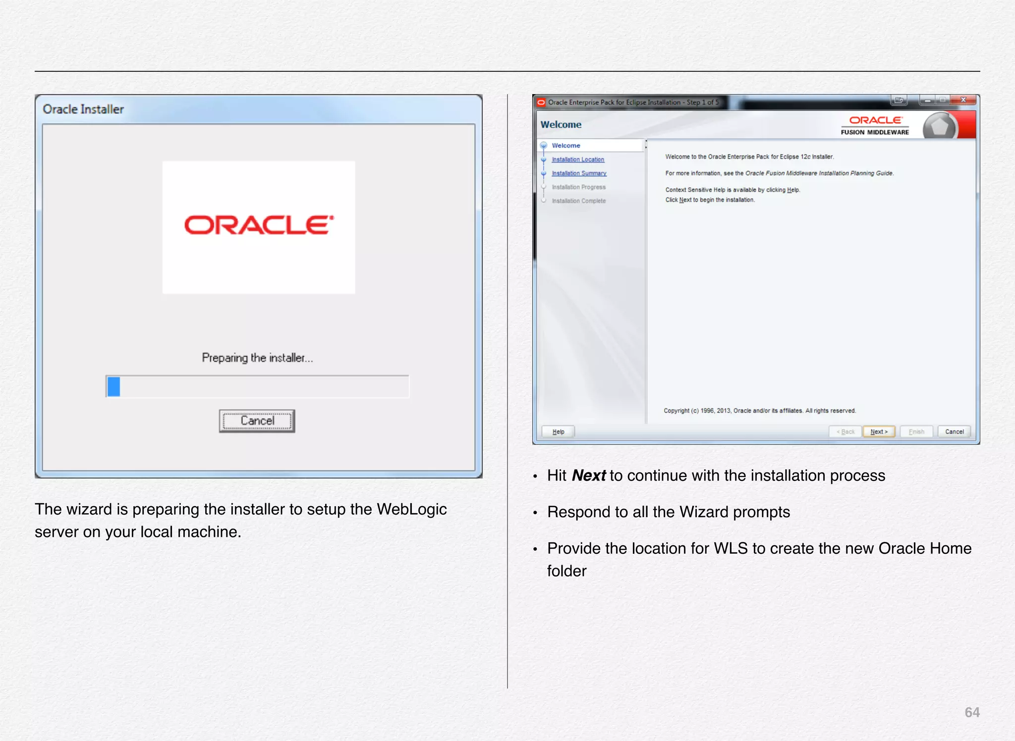Maximize the Eclipse installer window
1015x741 pixels.
tap(943, 100)
